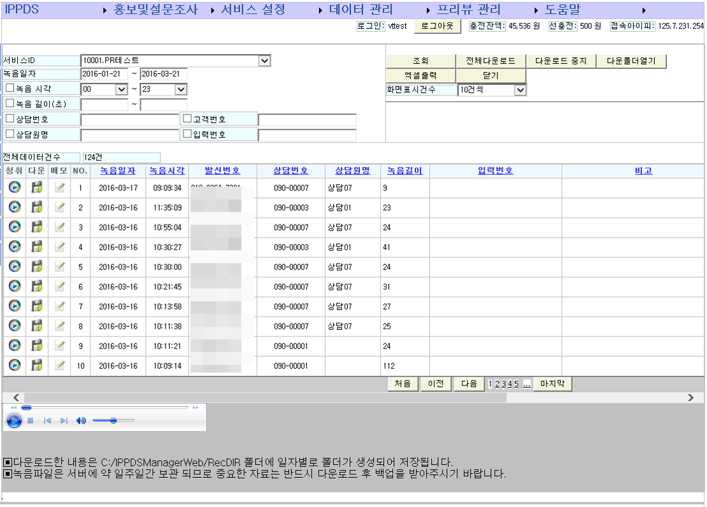Adjust the player volume slider

(x=113, y=420)
